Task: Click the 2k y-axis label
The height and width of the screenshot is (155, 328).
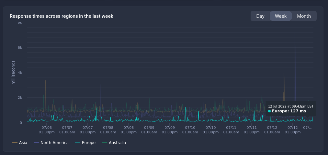Action: tap(20, 98)
